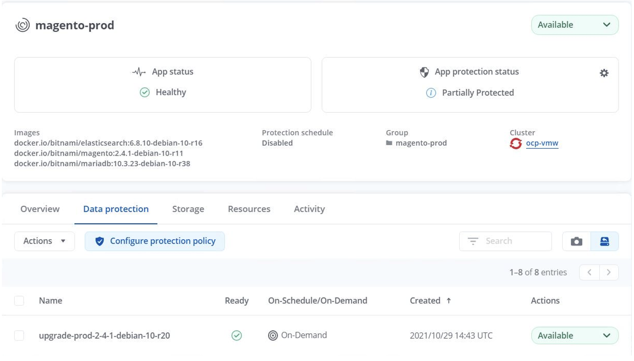Expand the Actions dropdown menu
The image size is (634, 361).
point(44,242)
